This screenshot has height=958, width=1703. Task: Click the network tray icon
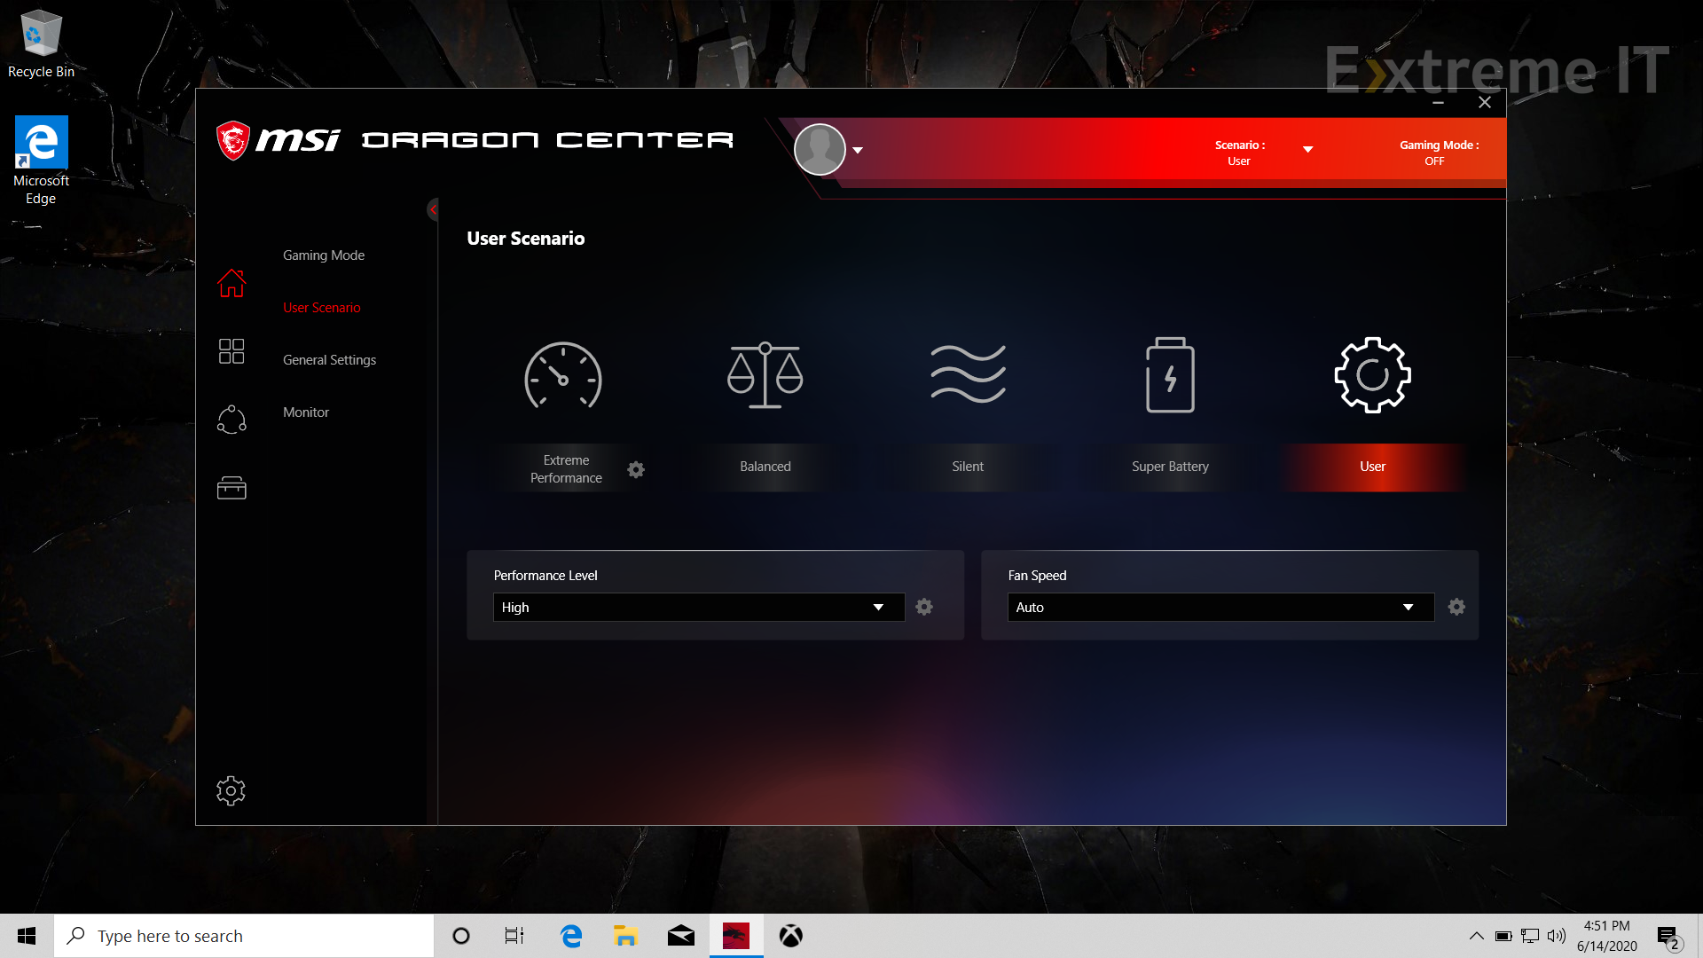coord(1530,936)
